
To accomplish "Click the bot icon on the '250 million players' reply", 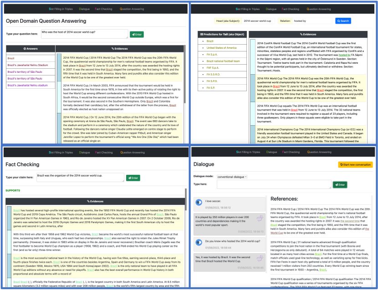I will [260, 219].
